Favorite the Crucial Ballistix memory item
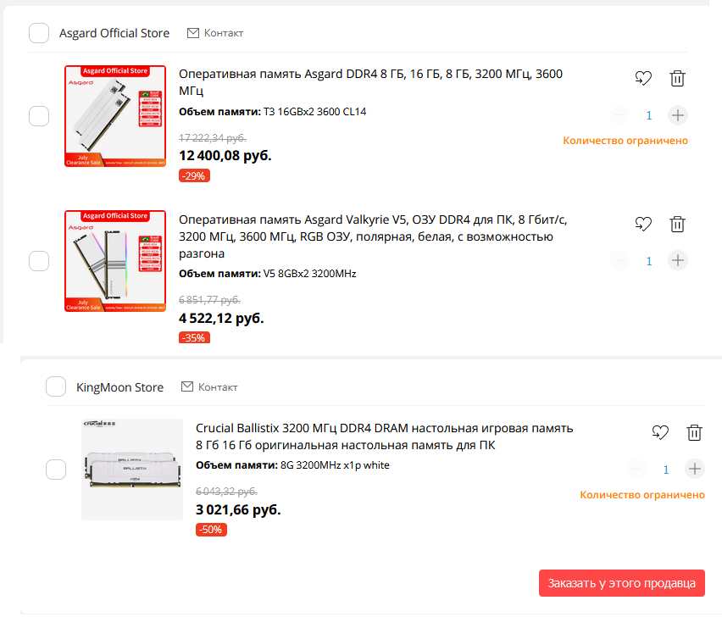 [x=660, y=432]
